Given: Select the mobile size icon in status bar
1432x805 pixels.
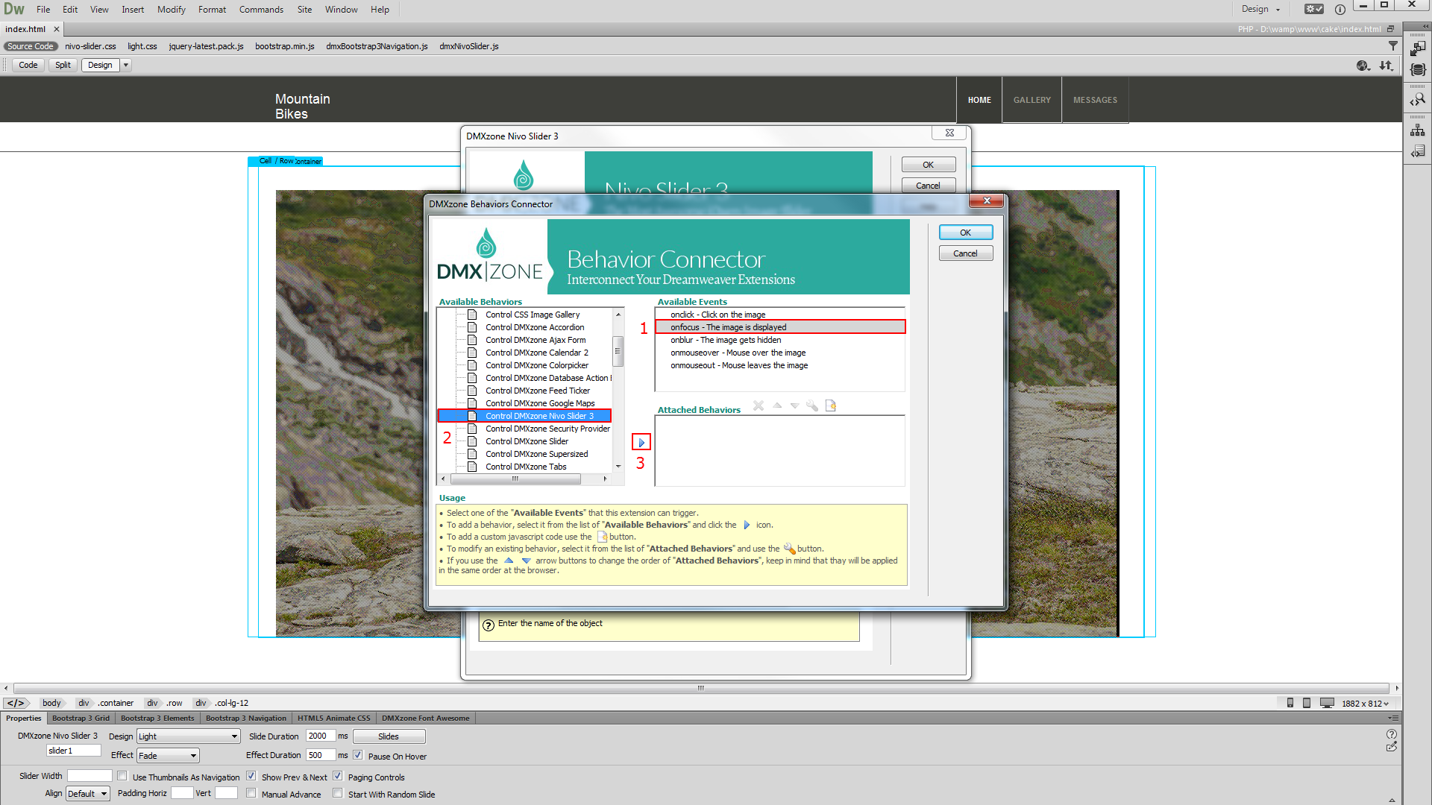Looking at the screenshot, I should 1290,703.
